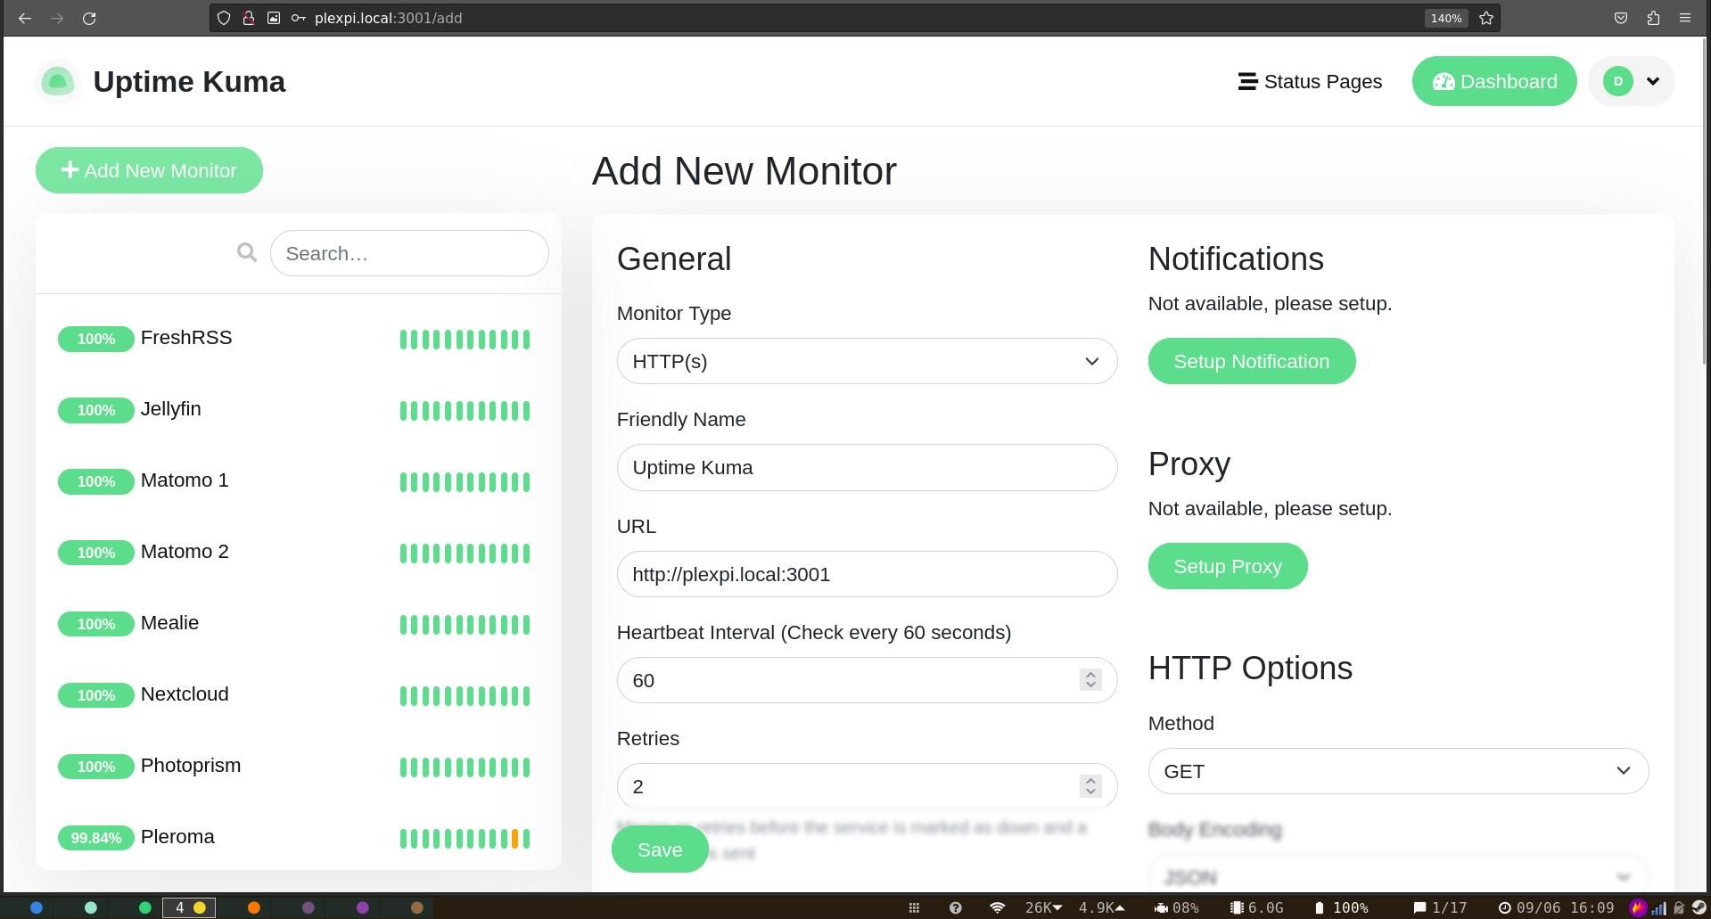Image resolution: width=1711 pixels, height=919 pixels.
Task: Open the tracking protection shield icon
Action: pyautogui.click(x=224, y=18)
